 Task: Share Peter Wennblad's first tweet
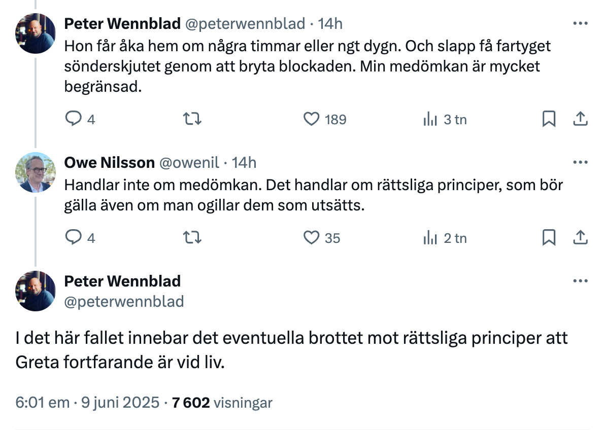pyautogui.click(x=580, y=119)
